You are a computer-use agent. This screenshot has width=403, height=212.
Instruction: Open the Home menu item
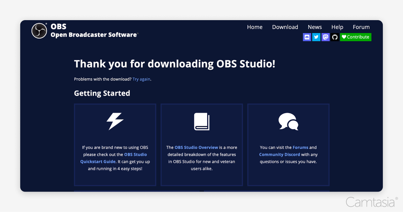coord(255,27)
